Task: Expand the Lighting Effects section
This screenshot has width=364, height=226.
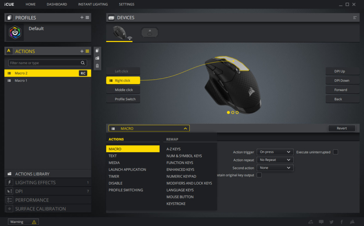Action: pyautogui.click(x=48, y=182)
